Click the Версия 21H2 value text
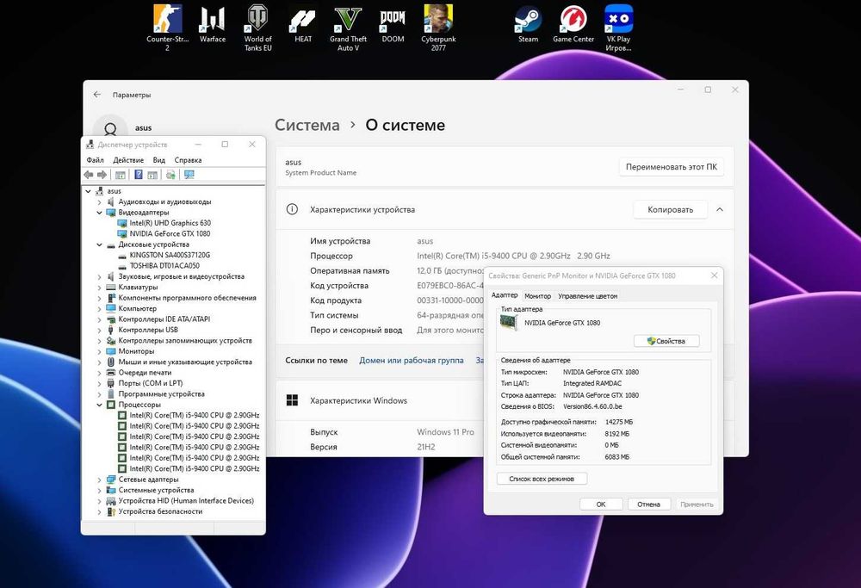This screenshot has height=588, width=861. coord(425,447)
